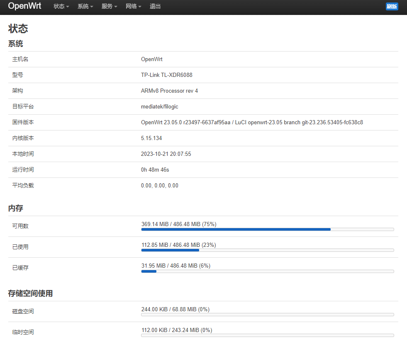Viewport: 407px width, 347px height.
Task: Click the 存储空间使用 section heading
Action: [x=31, y=293]
